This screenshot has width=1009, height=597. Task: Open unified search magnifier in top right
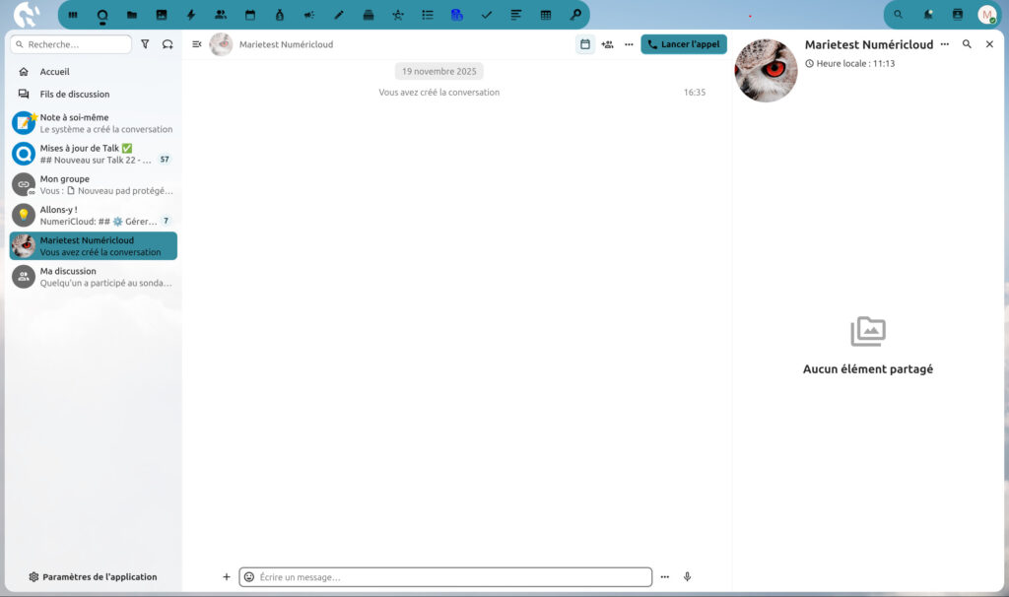click(899, 14)
